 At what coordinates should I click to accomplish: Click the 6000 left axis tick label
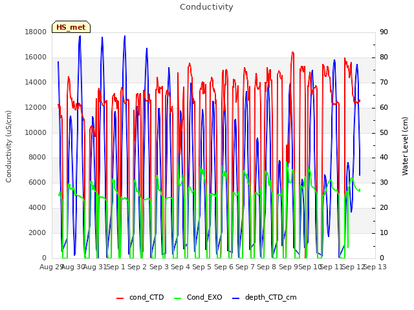tap(38, 182)
